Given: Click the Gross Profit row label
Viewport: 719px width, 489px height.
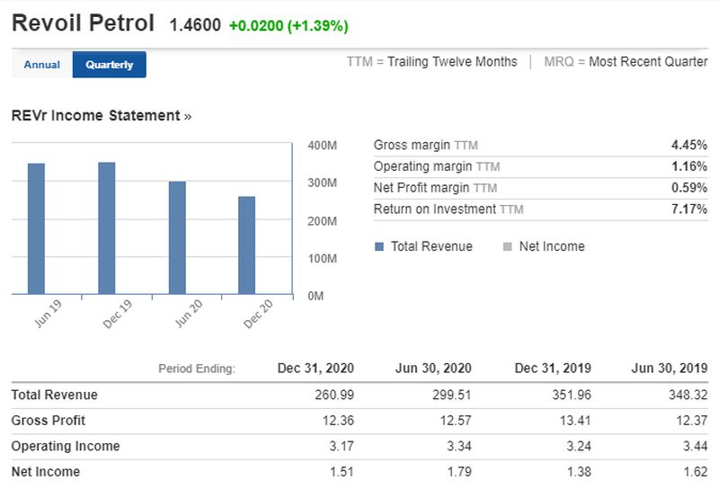Looking at the screenshot, I should tap(49, 421).
